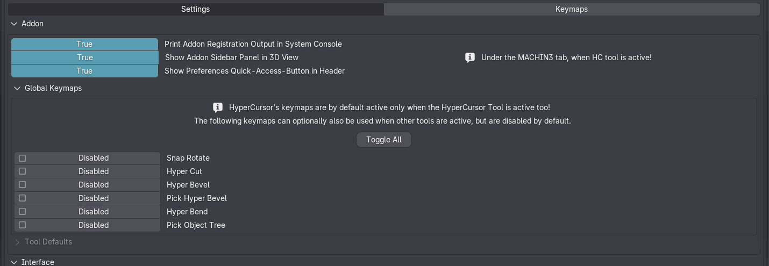769x266 pixels.
Task: Click the vertical scrollbar on the right edge
Action: pos(765,134)
